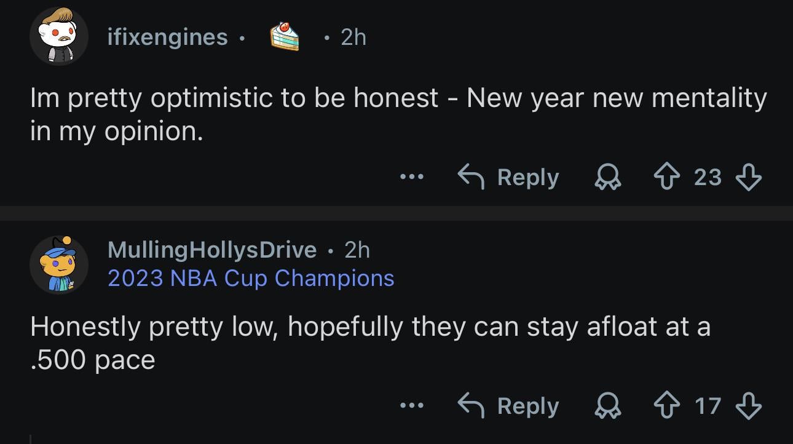
Task: Tap MullingHollysDrive's avatar
Action: point(59,263)
